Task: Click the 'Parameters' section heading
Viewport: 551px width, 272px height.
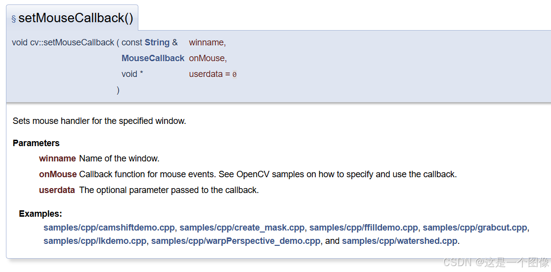Action: coord(36,143)
